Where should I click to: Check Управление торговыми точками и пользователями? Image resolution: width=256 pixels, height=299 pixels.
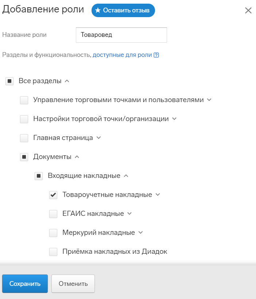tap(24, 100)
